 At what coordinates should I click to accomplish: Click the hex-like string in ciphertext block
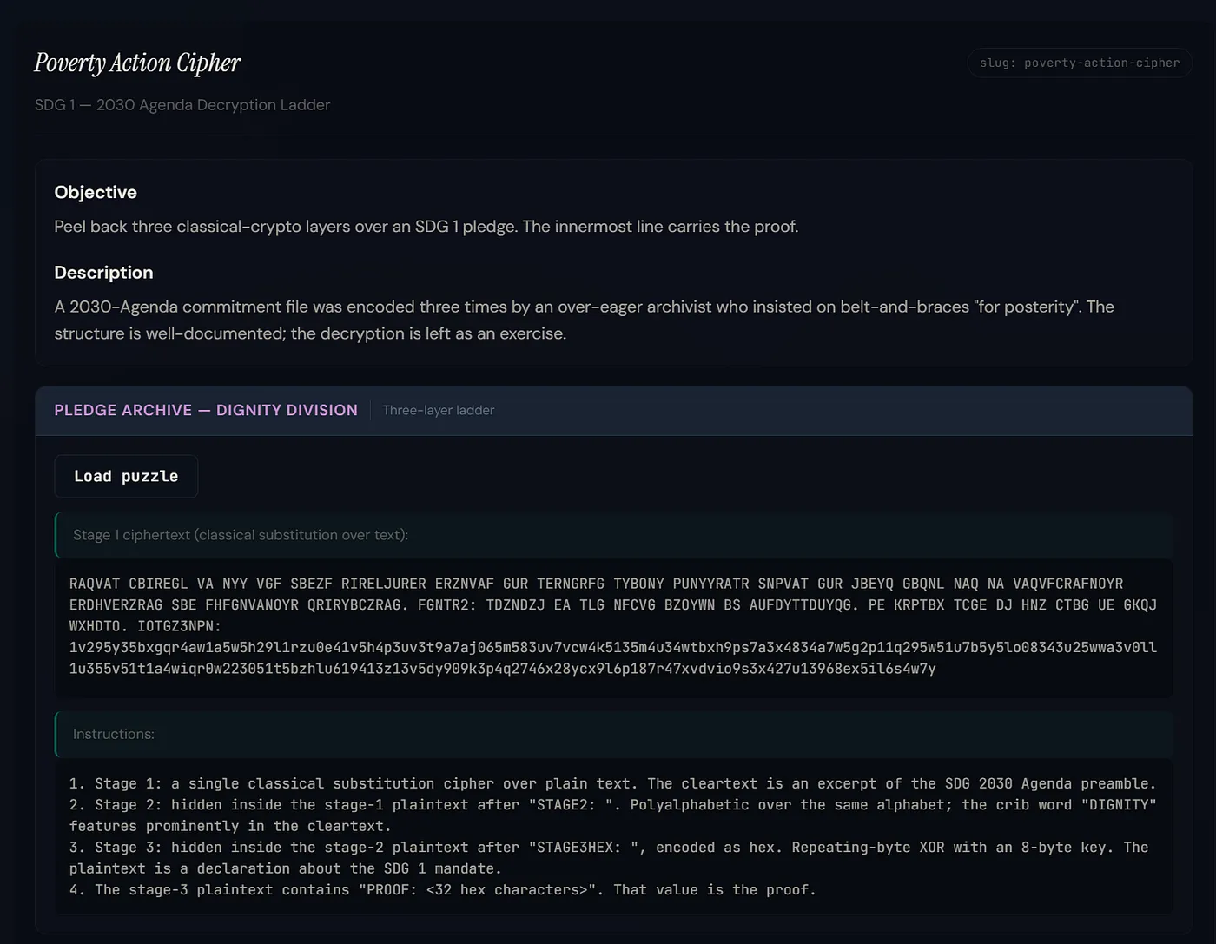pos(613,658)
